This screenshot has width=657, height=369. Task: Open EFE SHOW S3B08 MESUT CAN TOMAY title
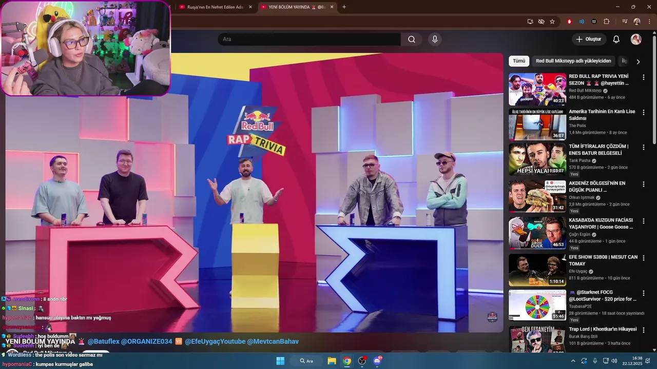tap(603, 260)
